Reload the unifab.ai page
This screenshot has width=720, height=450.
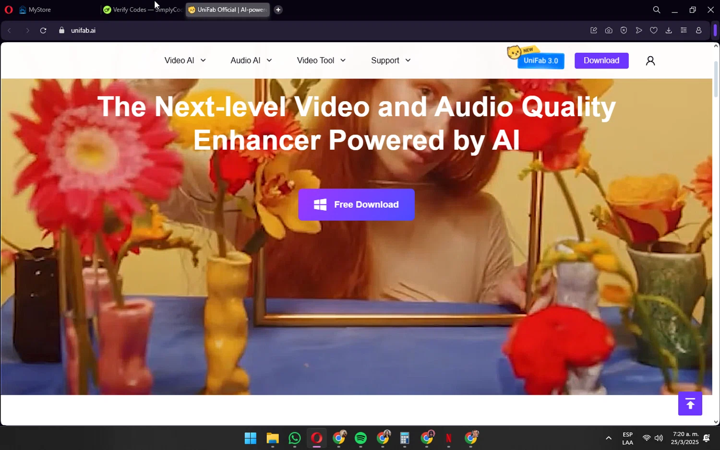coord(43,30)
